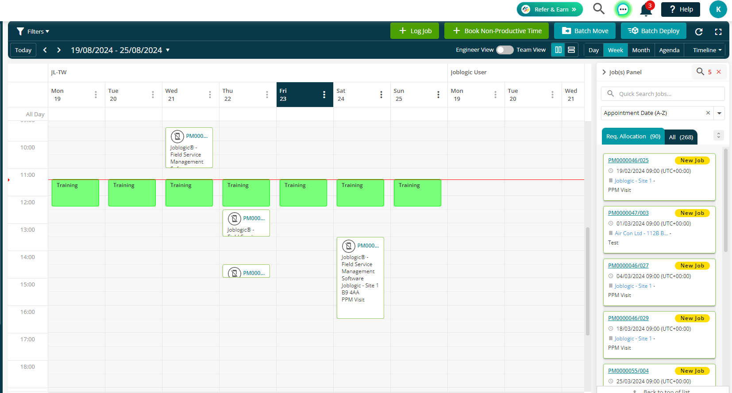Switch to horizontal row layout icon
Image resolution: width=732 pixels, height=393 pixels.
point(571,50)
